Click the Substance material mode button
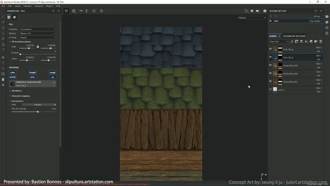This screenshot has height=186, width=330. (32, 84)
